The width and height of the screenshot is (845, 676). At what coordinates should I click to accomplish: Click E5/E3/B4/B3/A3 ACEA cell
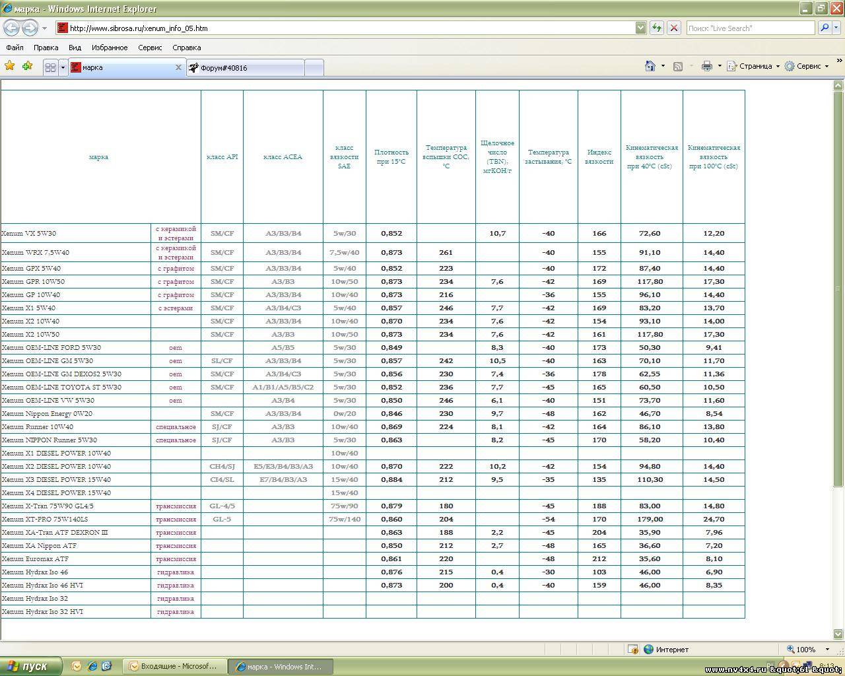click(283, 466)
